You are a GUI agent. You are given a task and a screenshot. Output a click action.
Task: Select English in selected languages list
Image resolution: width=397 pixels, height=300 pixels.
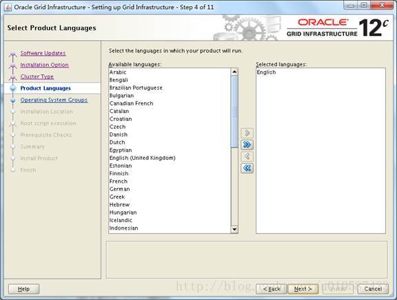click(320, 72)
